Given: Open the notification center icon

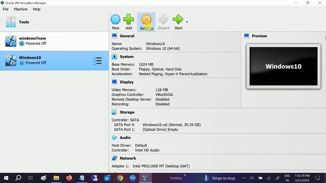Looking at the screenshot, I should (317, 178).
